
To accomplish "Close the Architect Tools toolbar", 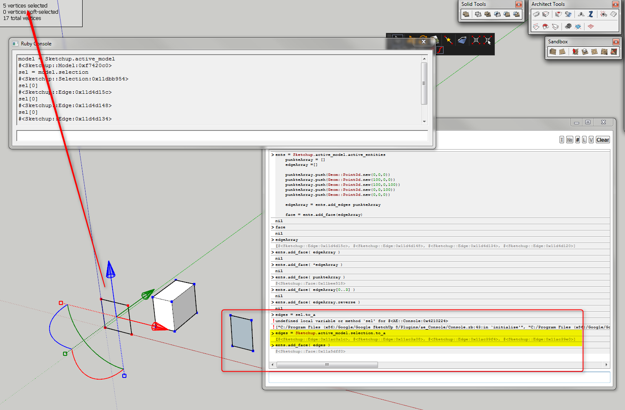I will pyautogui.click(x=615, y=4).
